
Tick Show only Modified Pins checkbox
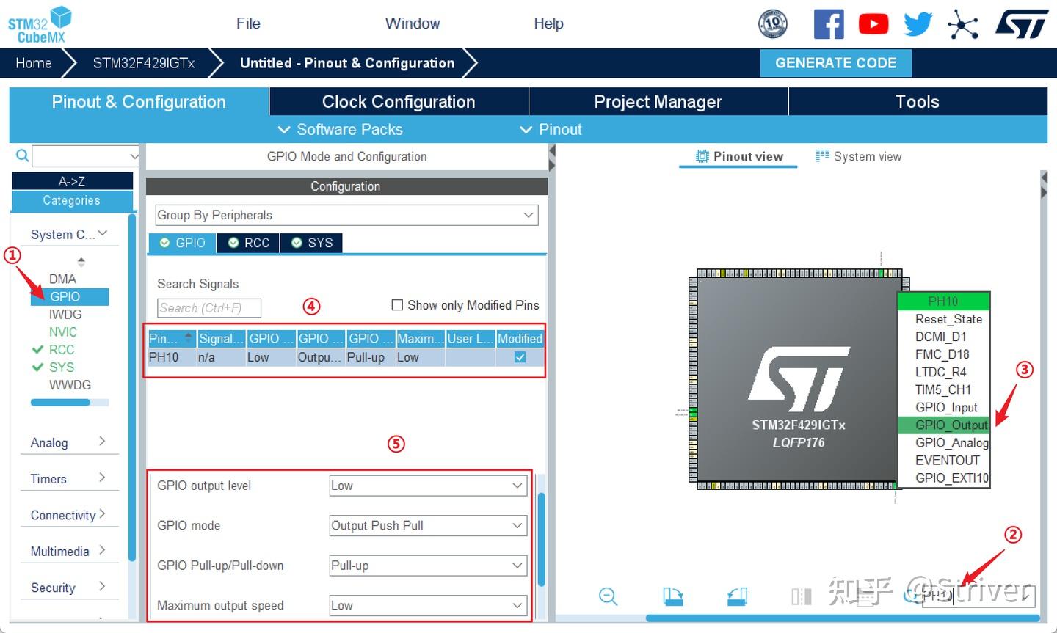[397, 305]
